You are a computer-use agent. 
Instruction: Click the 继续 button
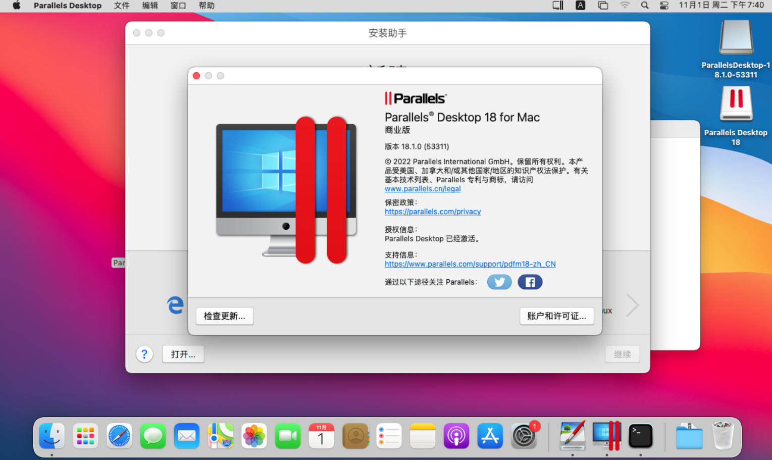[x=623, y=354]
